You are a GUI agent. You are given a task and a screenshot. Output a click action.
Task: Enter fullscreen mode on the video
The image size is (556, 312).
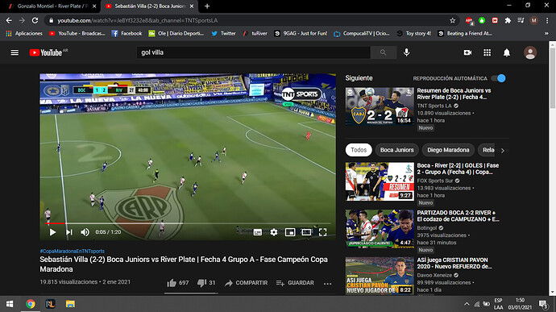pos(322,232)
